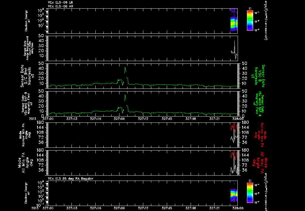Click the top EI rainbow color bar

click(x=250, y=21)
